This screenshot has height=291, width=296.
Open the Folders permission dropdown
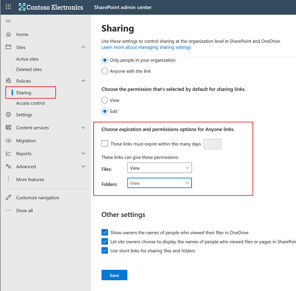tap(160, 183)
